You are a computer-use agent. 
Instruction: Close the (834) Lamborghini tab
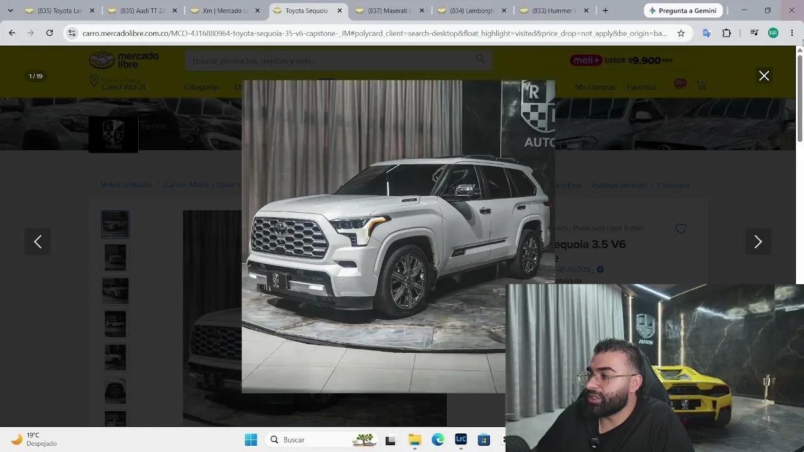point(504,11)
